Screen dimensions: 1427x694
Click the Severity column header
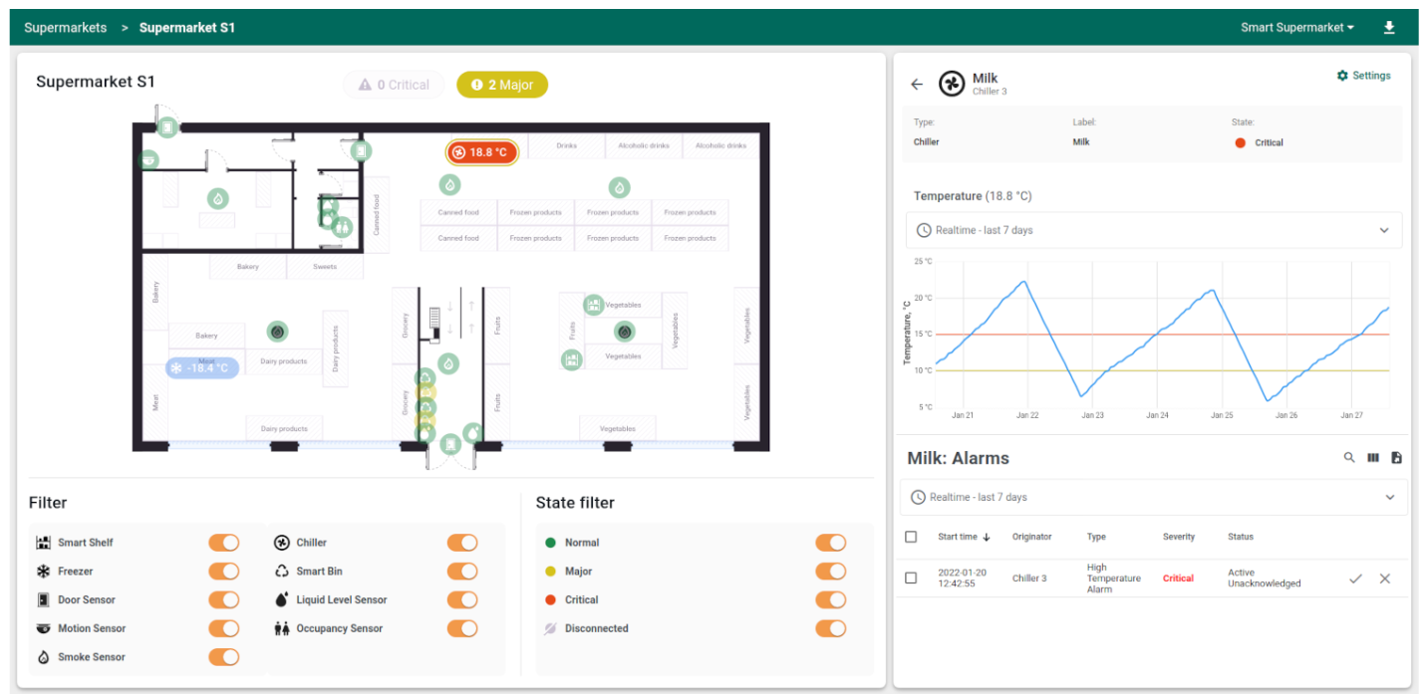tap(1178, 537)
